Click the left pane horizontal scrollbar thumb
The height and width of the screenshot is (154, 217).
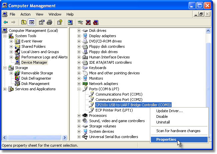(34, 137)
